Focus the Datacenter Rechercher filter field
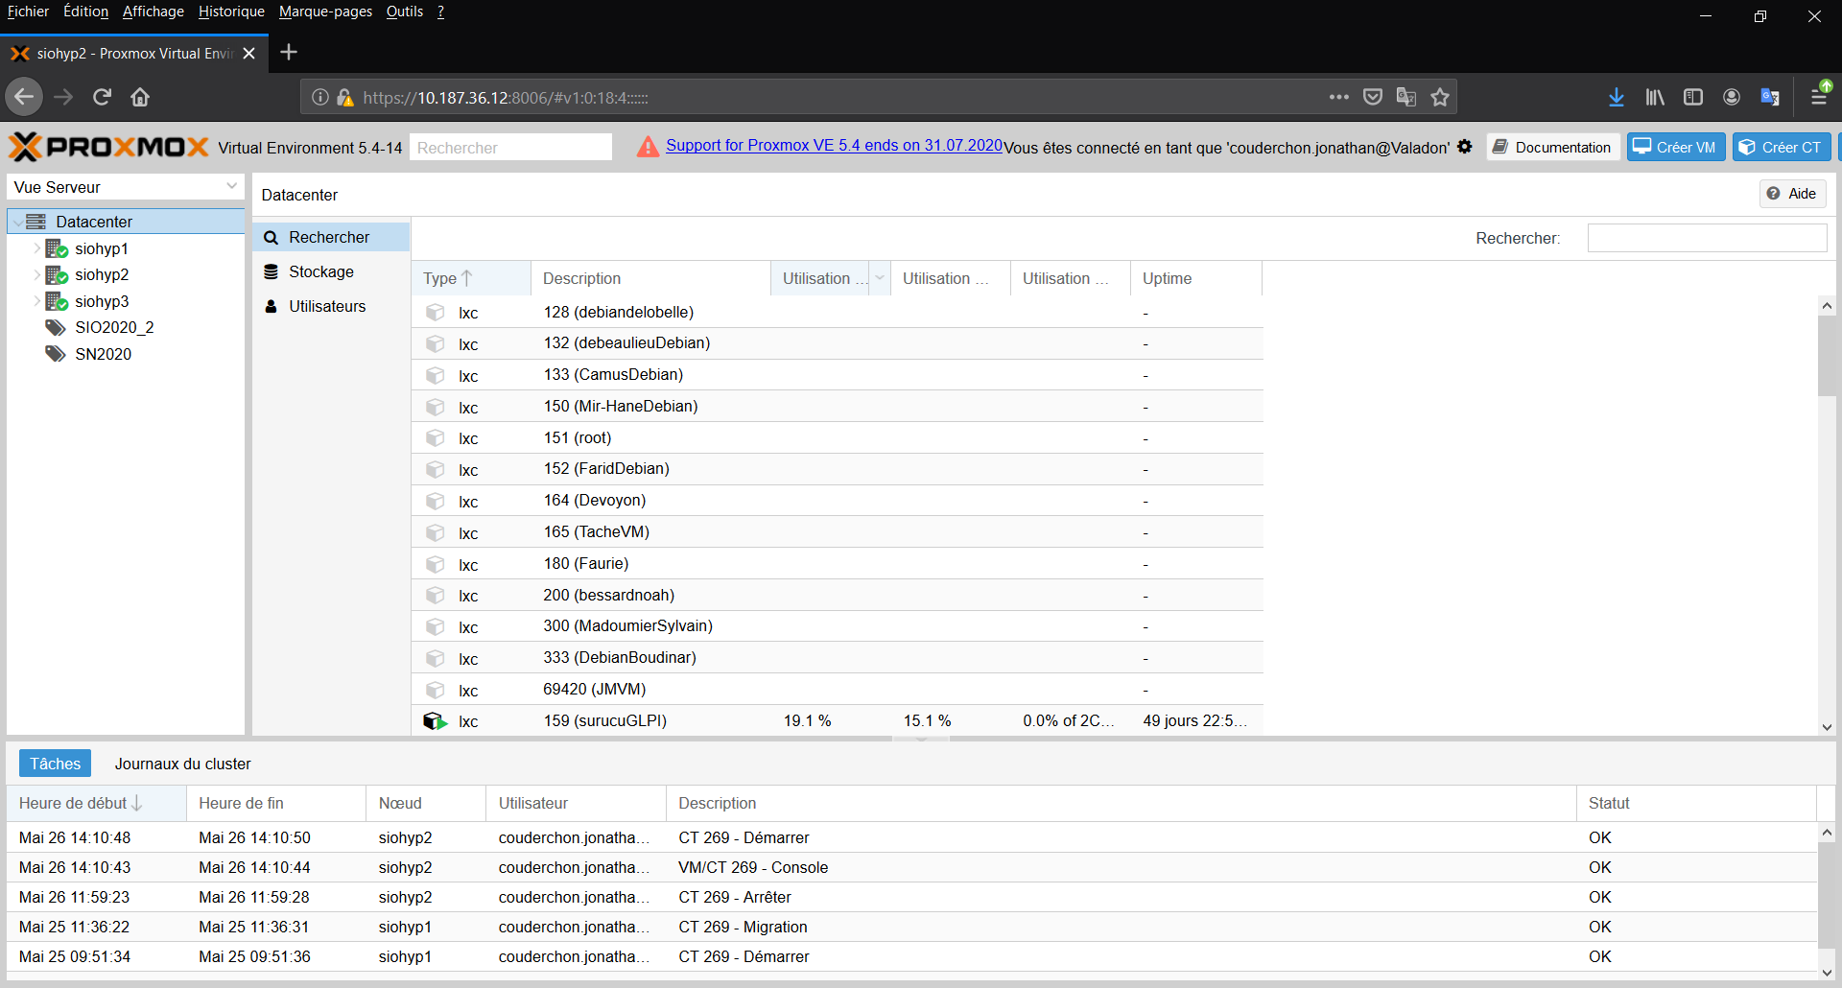Viewport: 1842px width, 988px height. click(x=1707, y=238)
